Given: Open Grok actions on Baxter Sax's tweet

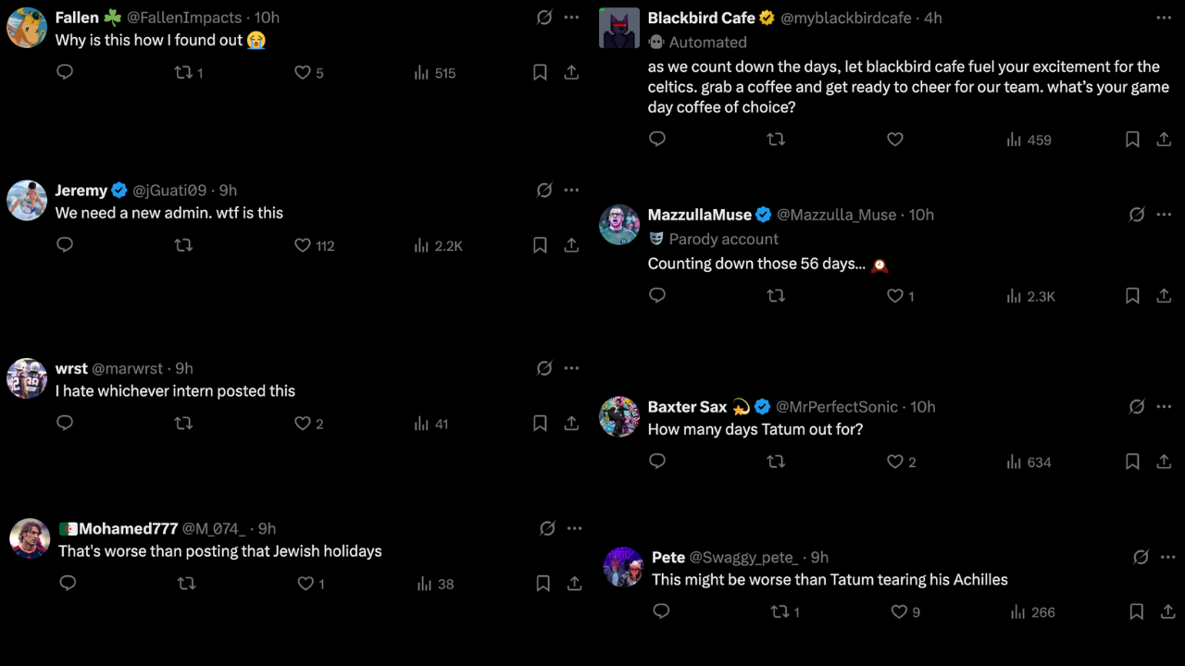Looking at the screenshot, I should point(1137,406).
